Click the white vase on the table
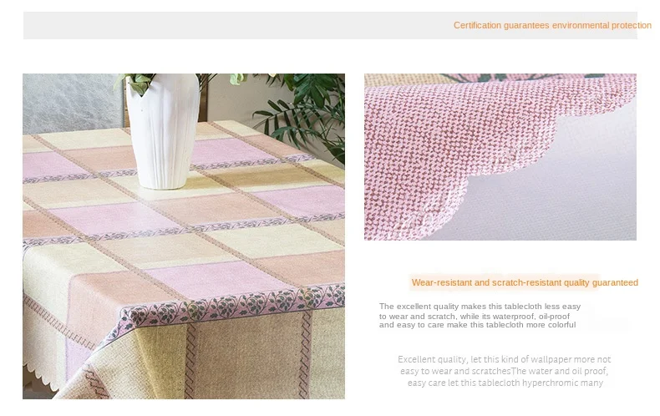The image size is (660, 416). coord(163,130)
